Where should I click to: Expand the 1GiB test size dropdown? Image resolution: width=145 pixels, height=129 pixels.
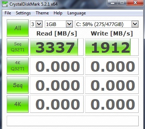pos(69,24)
